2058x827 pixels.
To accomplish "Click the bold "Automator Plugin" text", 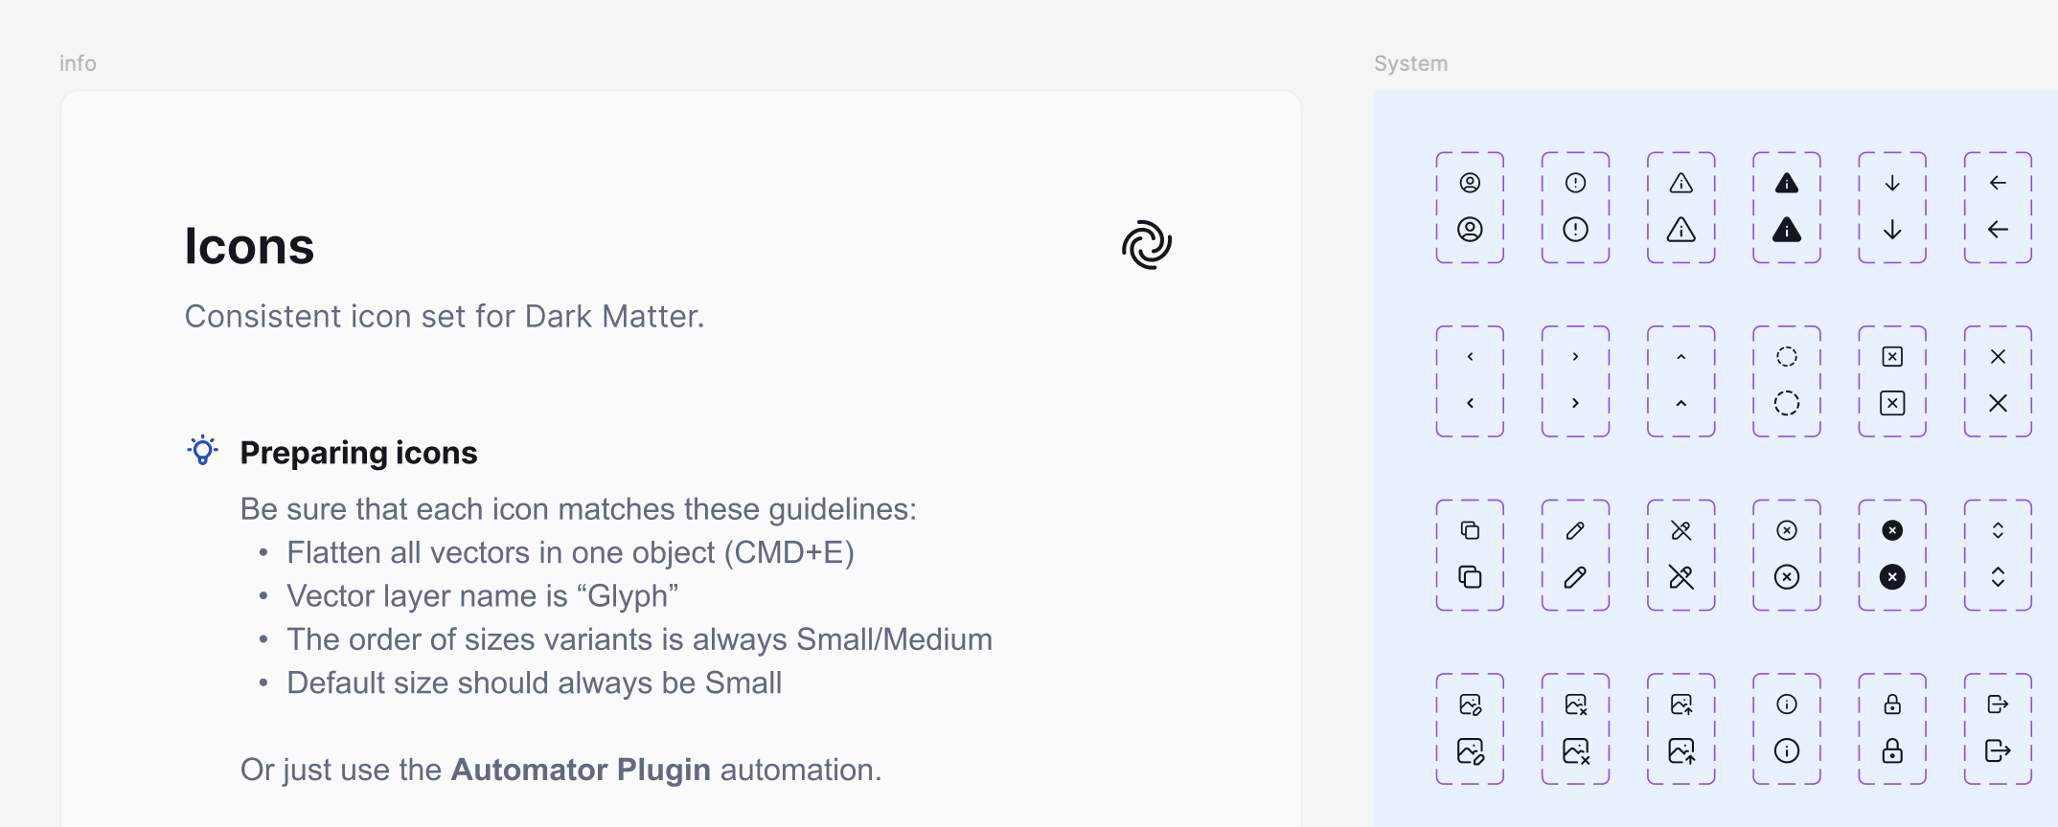I will 581,770.
